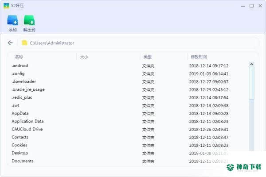Sort by the 类型 column header
266x177 pixels.
point(148,57)
